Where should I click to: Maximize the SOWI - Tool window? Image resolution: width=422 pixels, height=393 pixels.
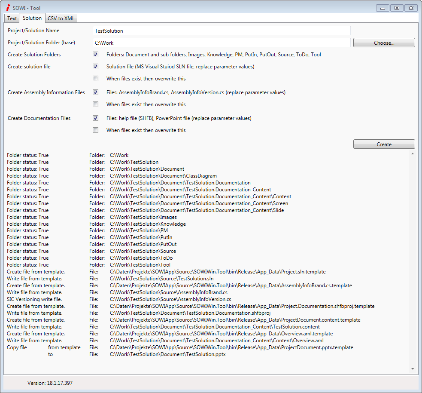point(397,8)
